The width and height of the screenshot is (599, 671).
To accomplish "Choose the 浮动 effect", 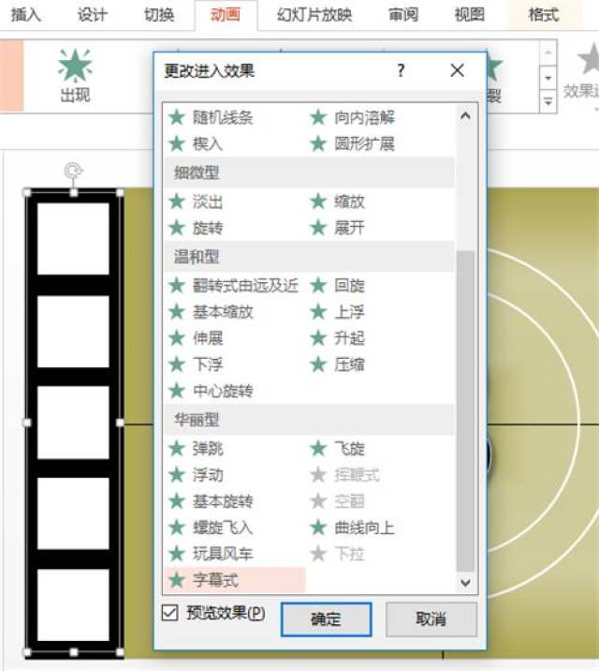I will pyautogui.click(x=196, y=475).
